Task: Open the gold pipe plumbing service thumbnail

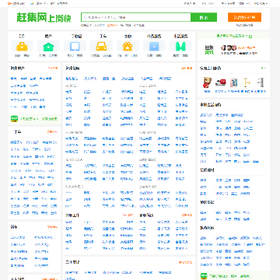Action: coord(247,82)
